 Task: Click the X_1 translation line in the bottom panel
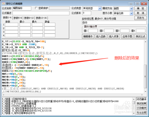click(15, 99)
